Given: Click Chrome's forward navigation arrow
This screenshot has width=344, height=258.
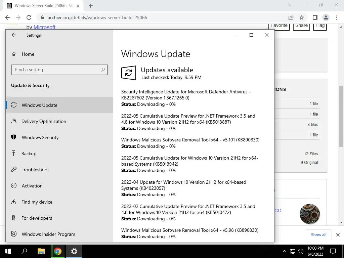Looking at the screenshot, I should [18, 17].
